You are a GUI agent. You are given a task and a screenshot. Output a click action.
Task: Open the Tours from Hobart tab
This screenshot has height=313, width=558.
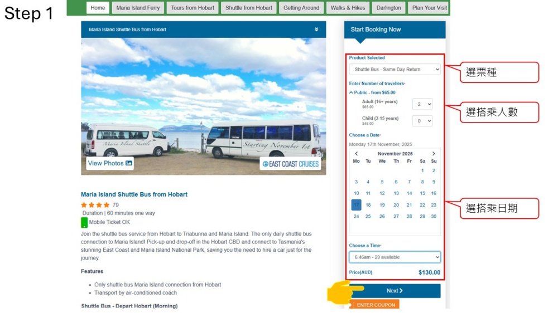coord(191,8)
